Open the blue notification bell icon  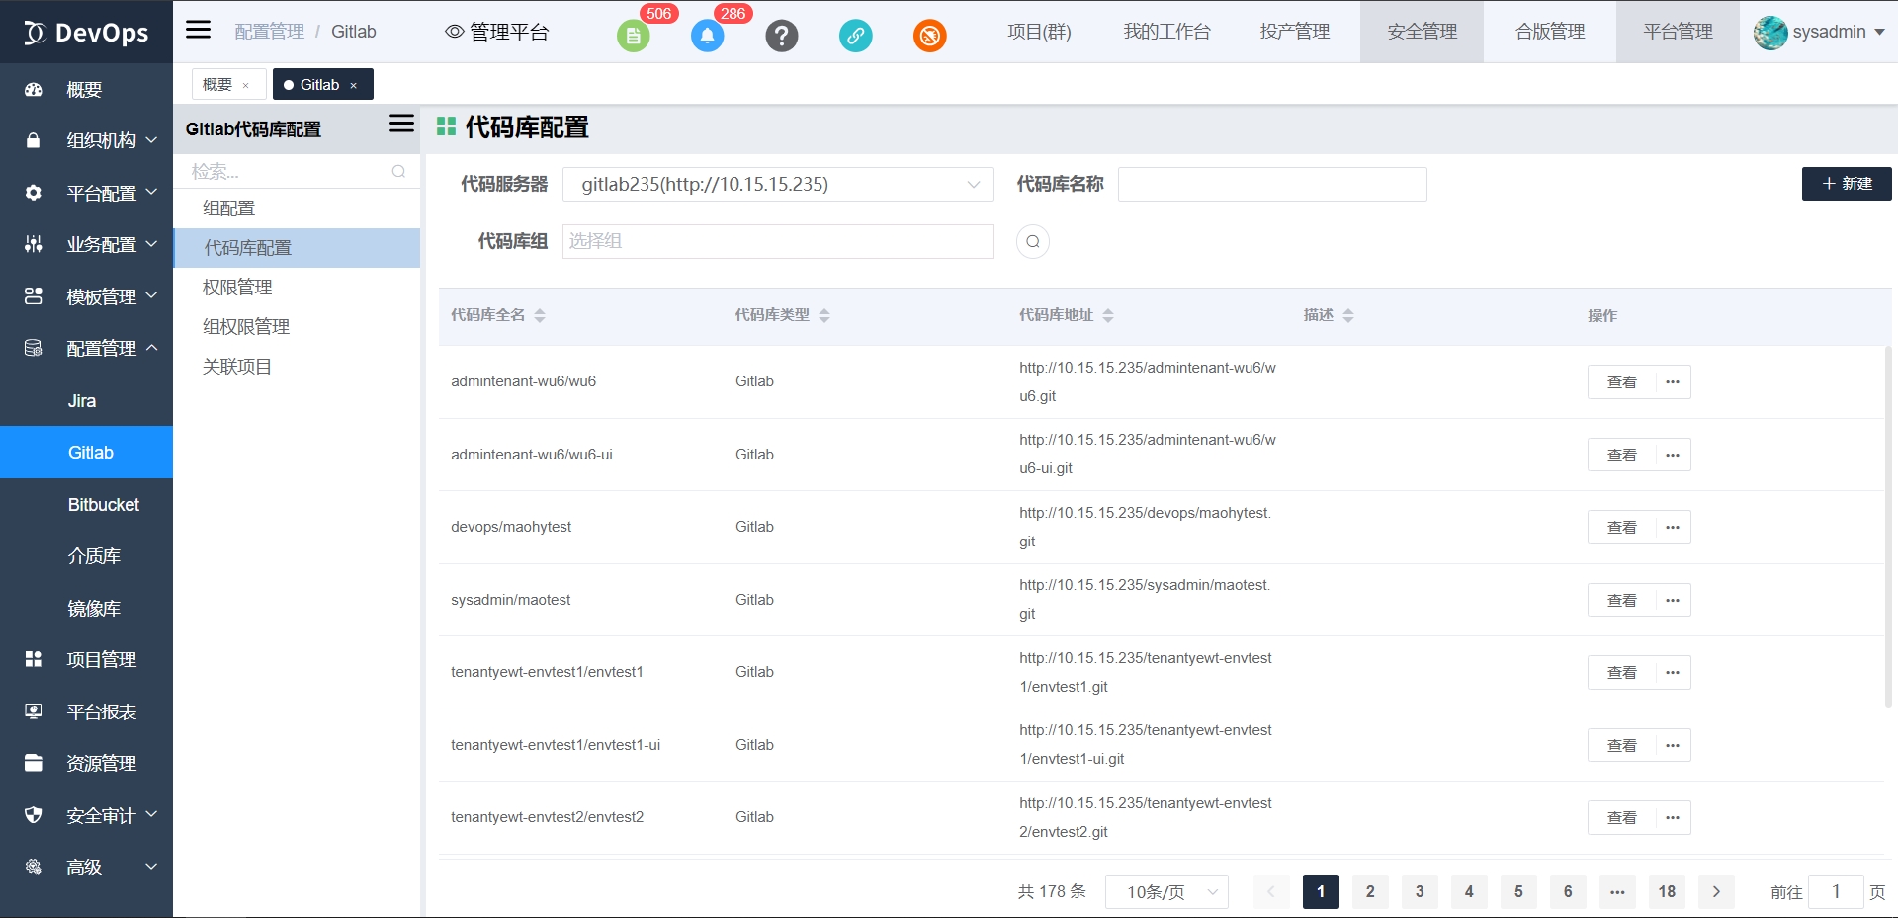tap(707, 37)
